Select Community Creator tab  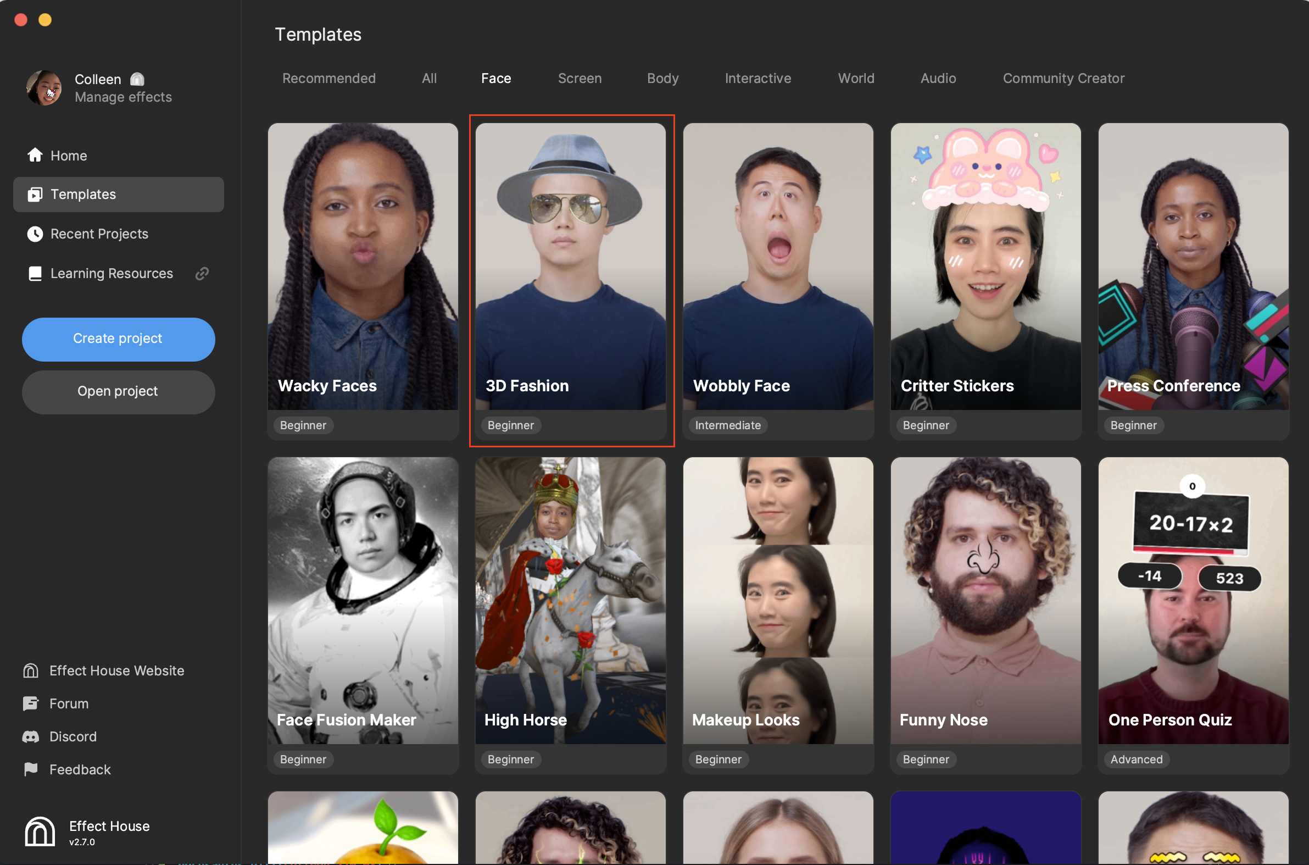point(1063,78)
